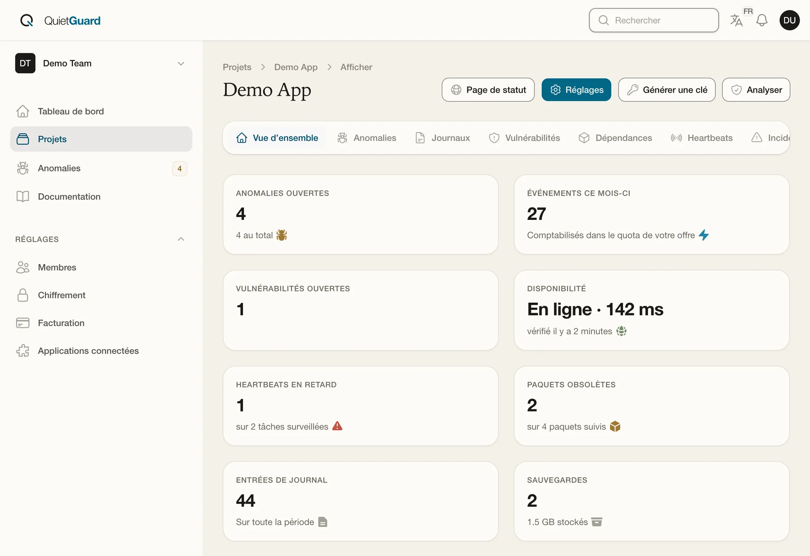The height and width of the screenshot is (556, 810).
Task: Click the bug icon beside sidebar Anomalies
Action: (x=23, y=168)
